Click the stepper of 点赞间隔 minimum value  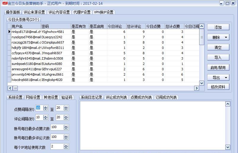[46, 108]
